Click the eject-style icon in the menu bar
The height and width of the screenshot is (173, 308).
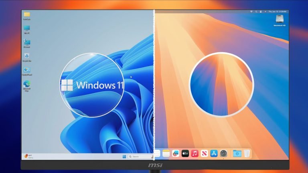pos(265,12)
